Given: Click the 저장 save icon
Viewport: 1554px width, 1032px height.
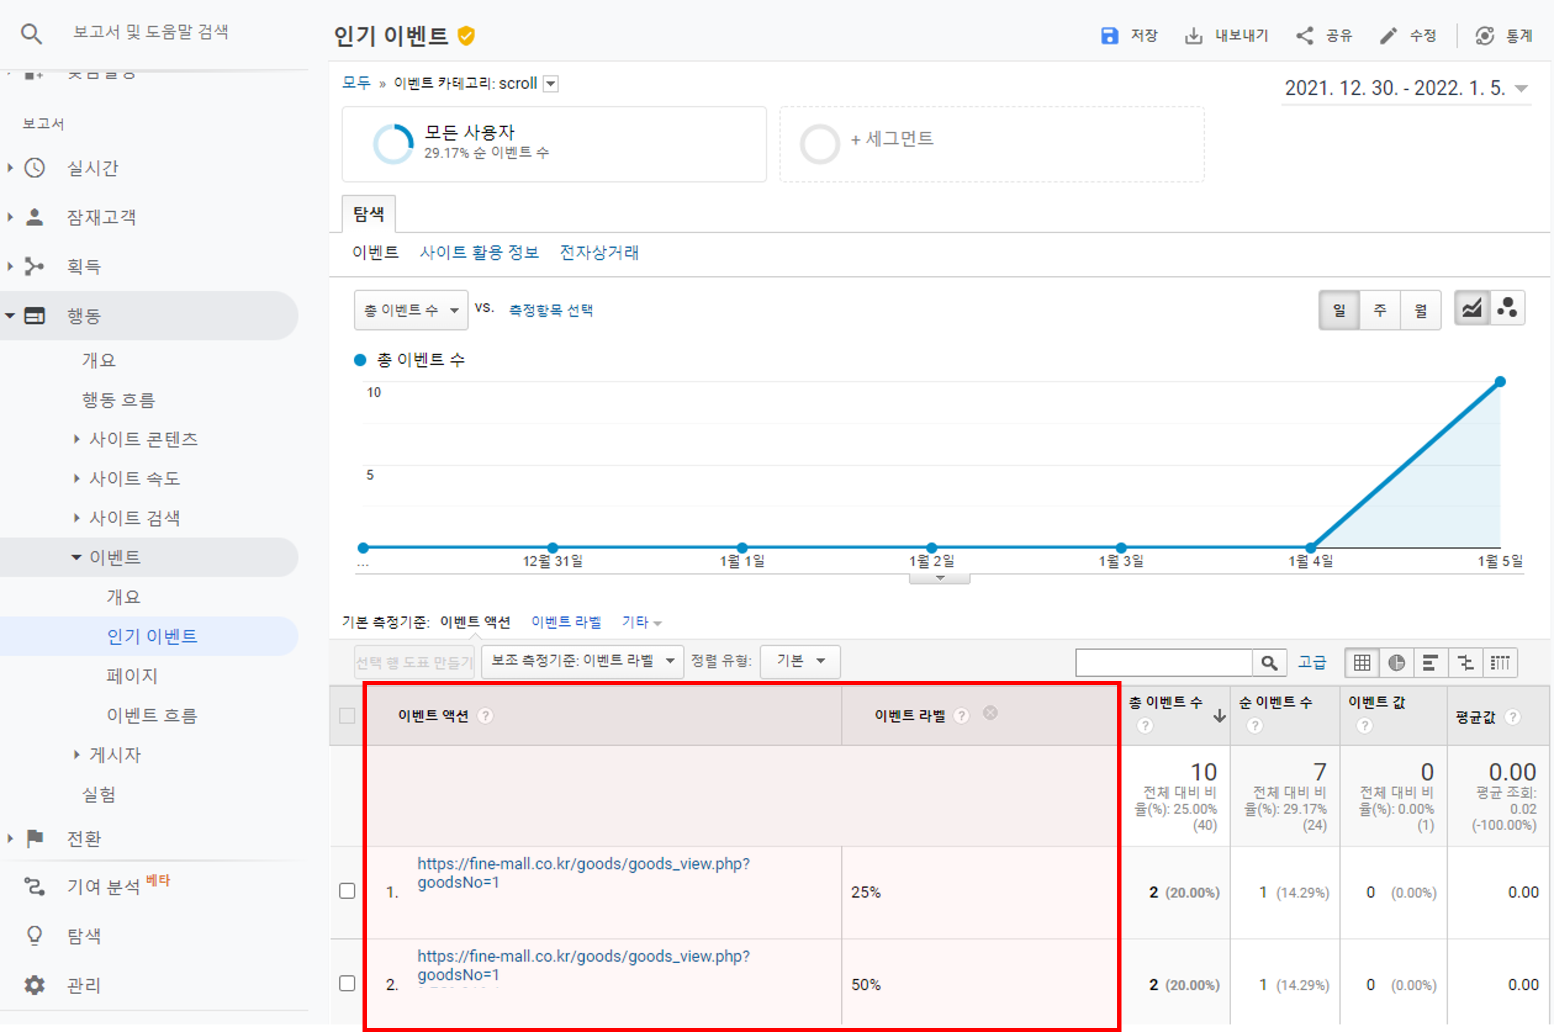Looking at the screenshot, I should [1109, 36].
